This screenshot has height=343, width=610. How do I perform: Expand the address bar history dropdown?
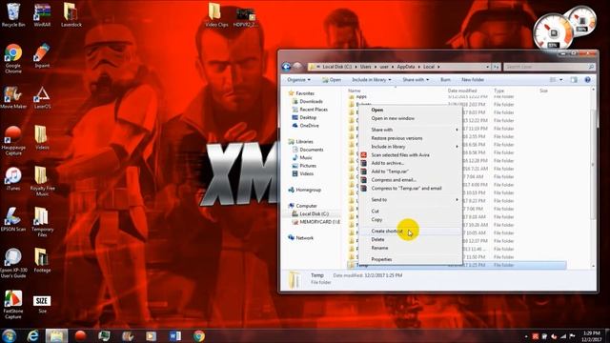[x=487, y=67]
